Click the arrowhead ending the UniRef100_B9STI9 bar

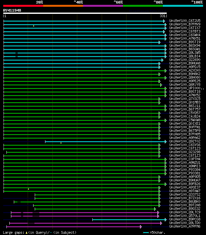coord(160,43)
